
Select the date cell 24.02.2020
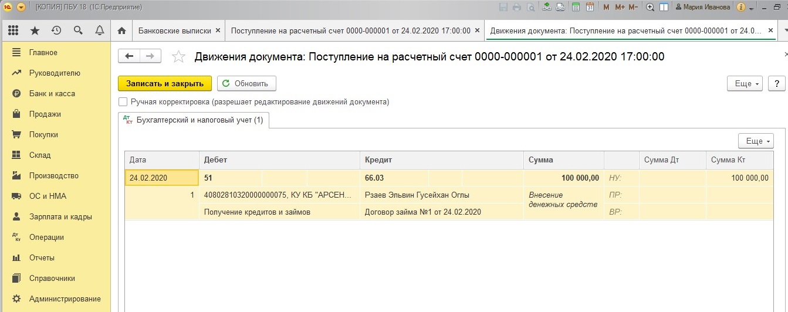[162, 178]
